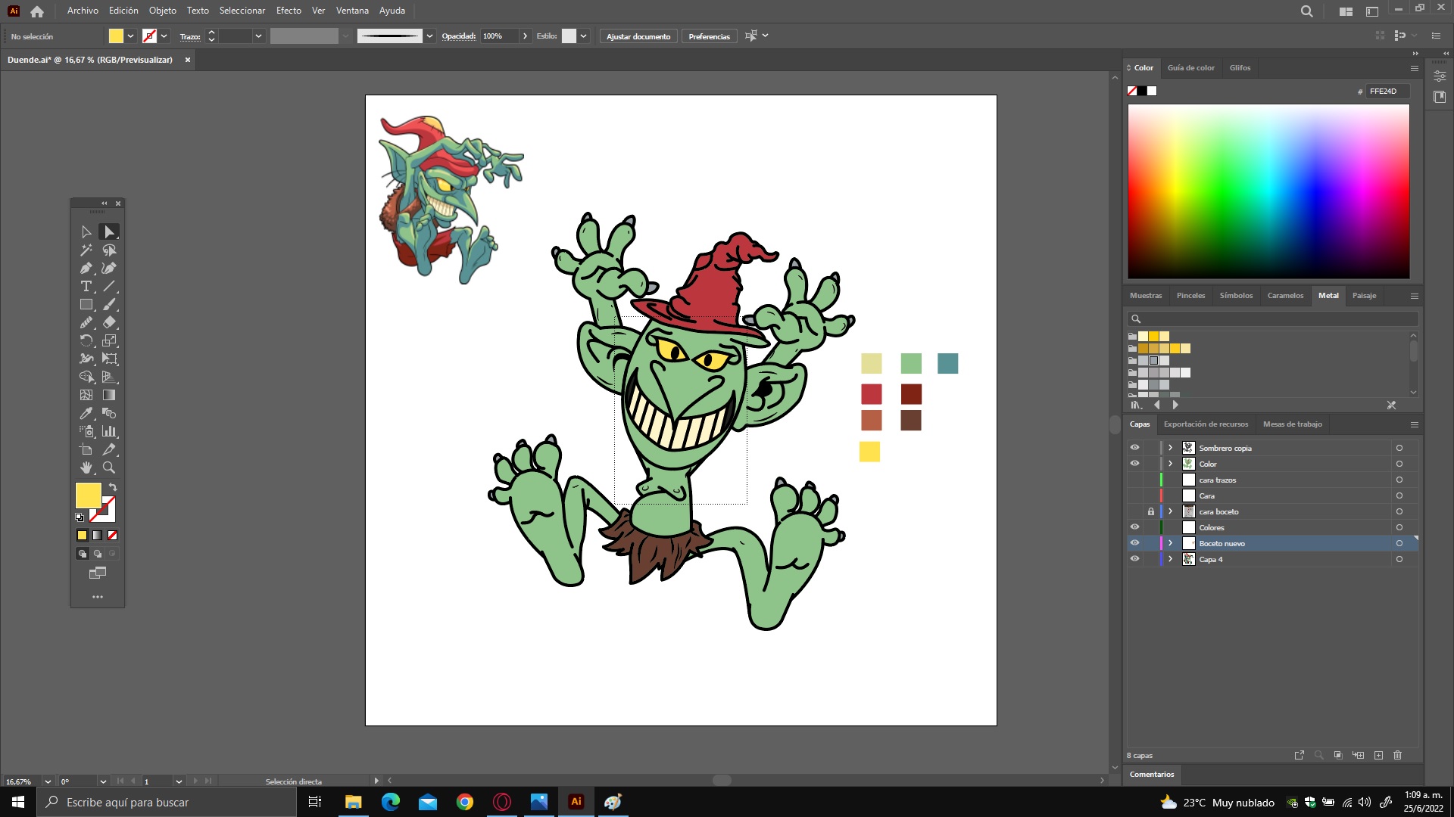Select the Hand tool

[x=86, y=468]
